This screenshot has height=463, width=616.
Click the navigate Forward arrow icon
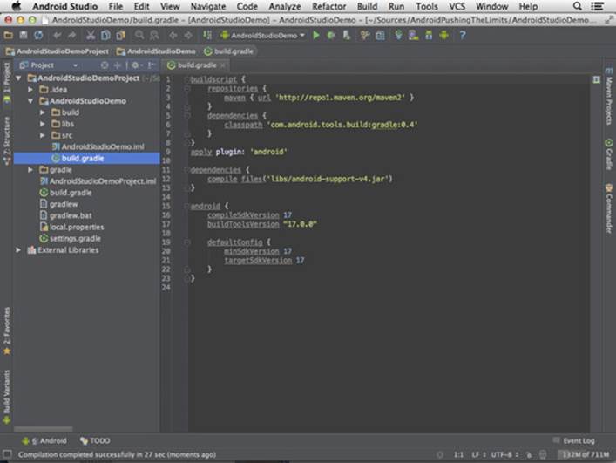click(x=188, y=36)
